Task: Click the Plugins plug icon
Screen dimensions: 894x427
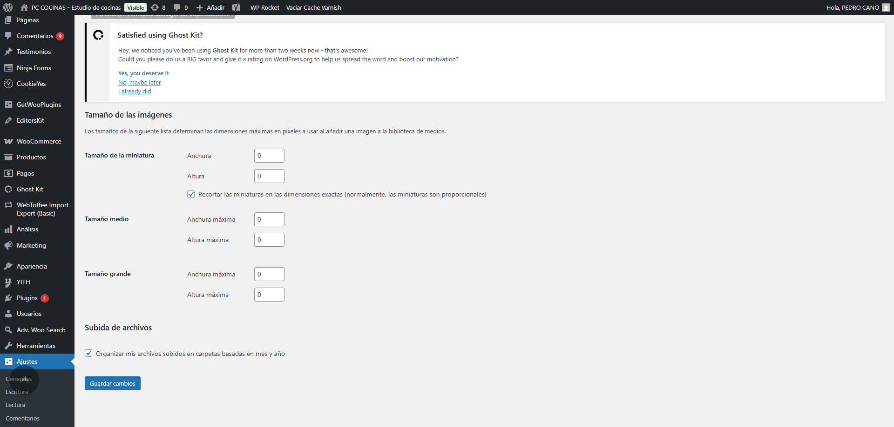Action: pos(8,298)
